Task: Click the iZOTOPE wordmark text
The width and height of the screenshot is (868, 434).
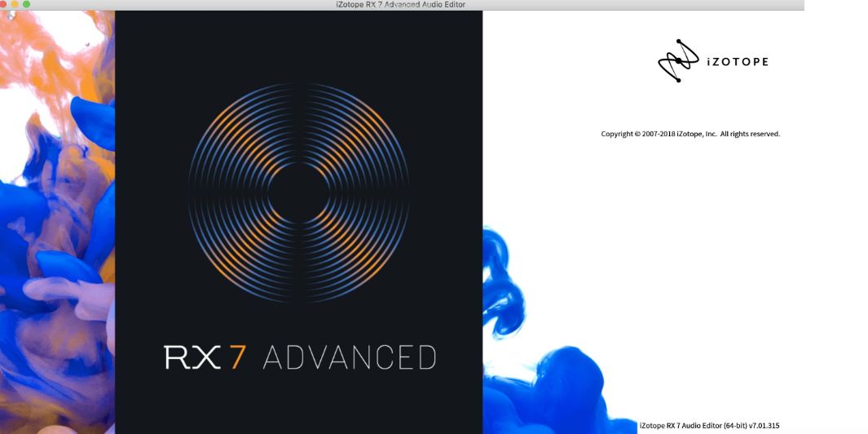Action: click(738, 61)
